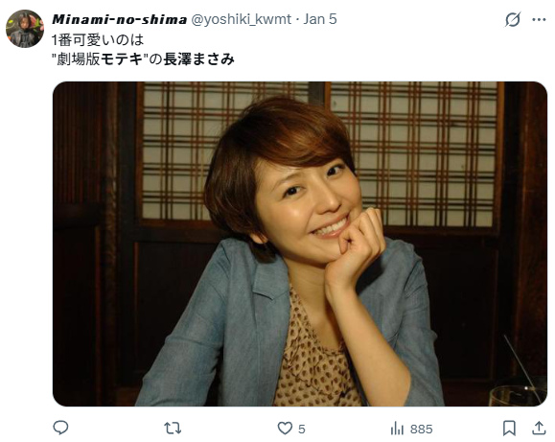
Task: Click the like count showing 5
Action: 301,429
